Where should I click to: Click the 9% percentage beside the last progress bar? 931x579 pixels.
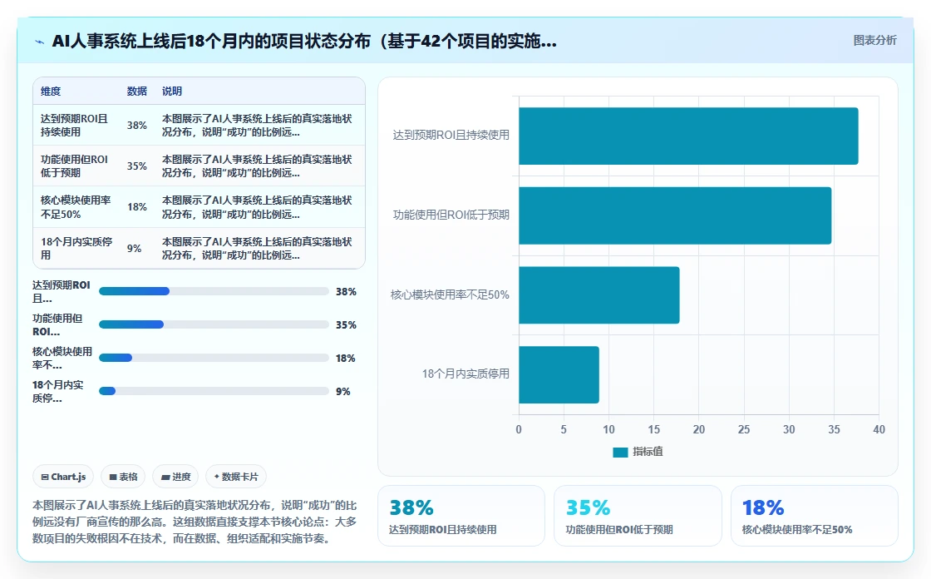[x=343, y=392]
